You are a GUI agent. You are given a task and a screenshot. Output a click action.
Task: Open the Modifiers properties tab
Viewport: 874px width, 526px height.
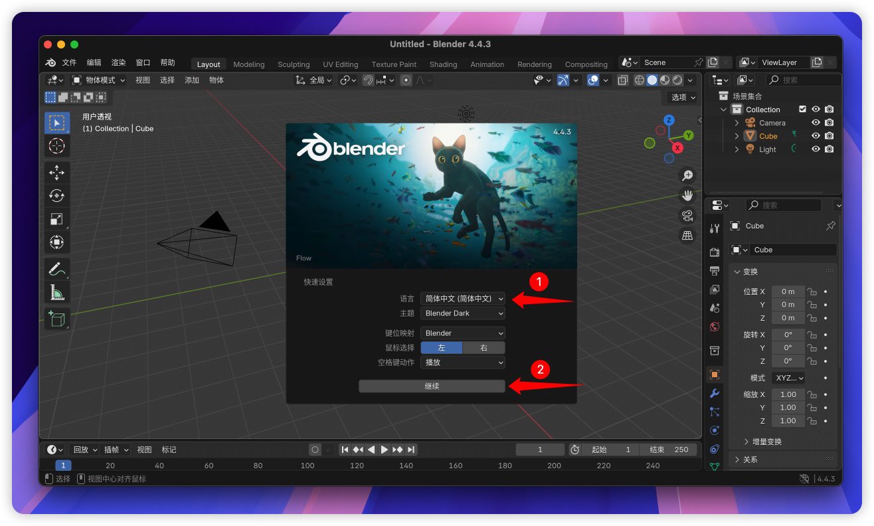point(715,393)
